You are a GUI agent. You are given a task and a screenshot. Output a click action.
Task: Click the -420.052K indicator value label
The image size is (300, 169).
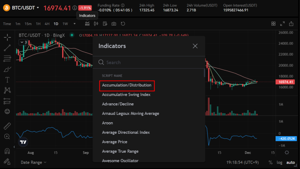286,139
